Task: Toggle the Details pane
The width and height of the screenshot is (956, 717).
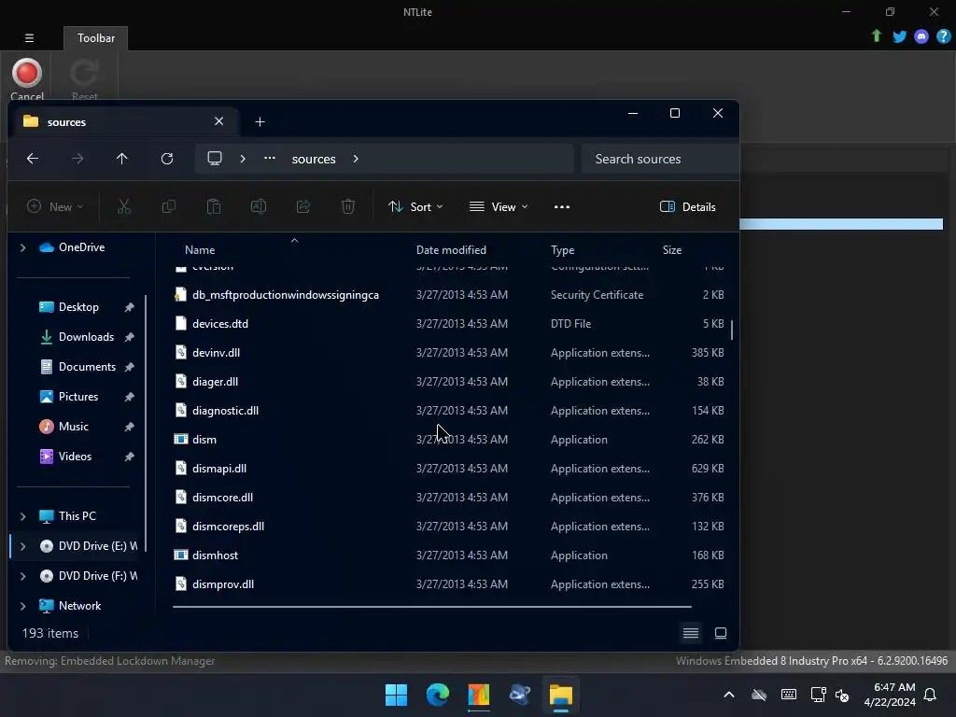Action: (688, 206)
